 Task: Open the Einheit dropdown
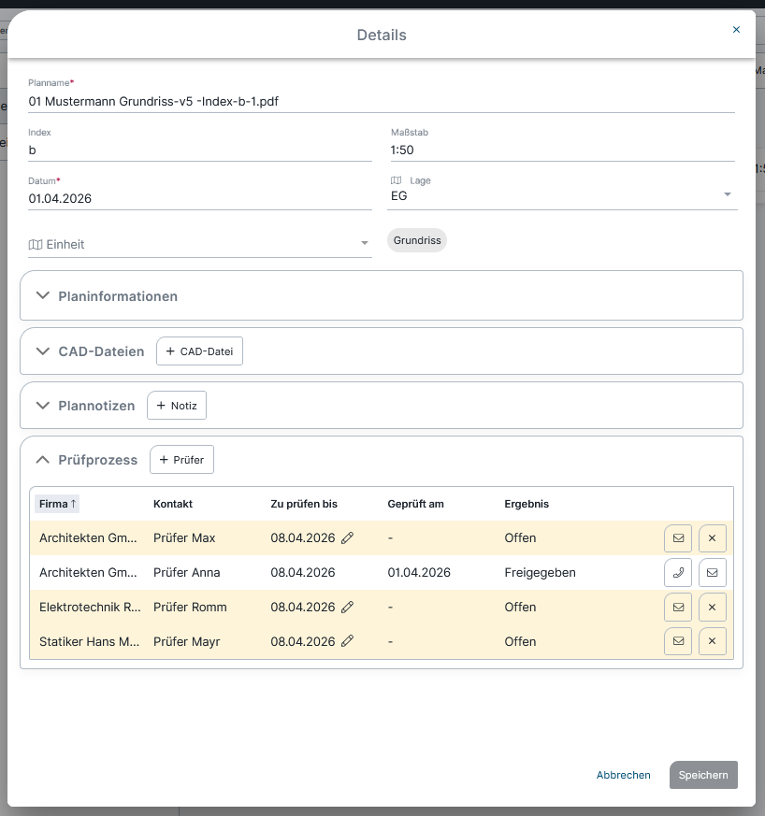tap(365, 244)
